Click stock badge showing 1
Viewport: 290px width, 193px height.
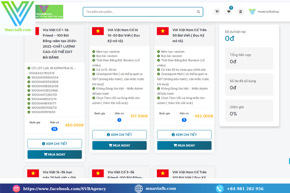click(x=119, y=120)
